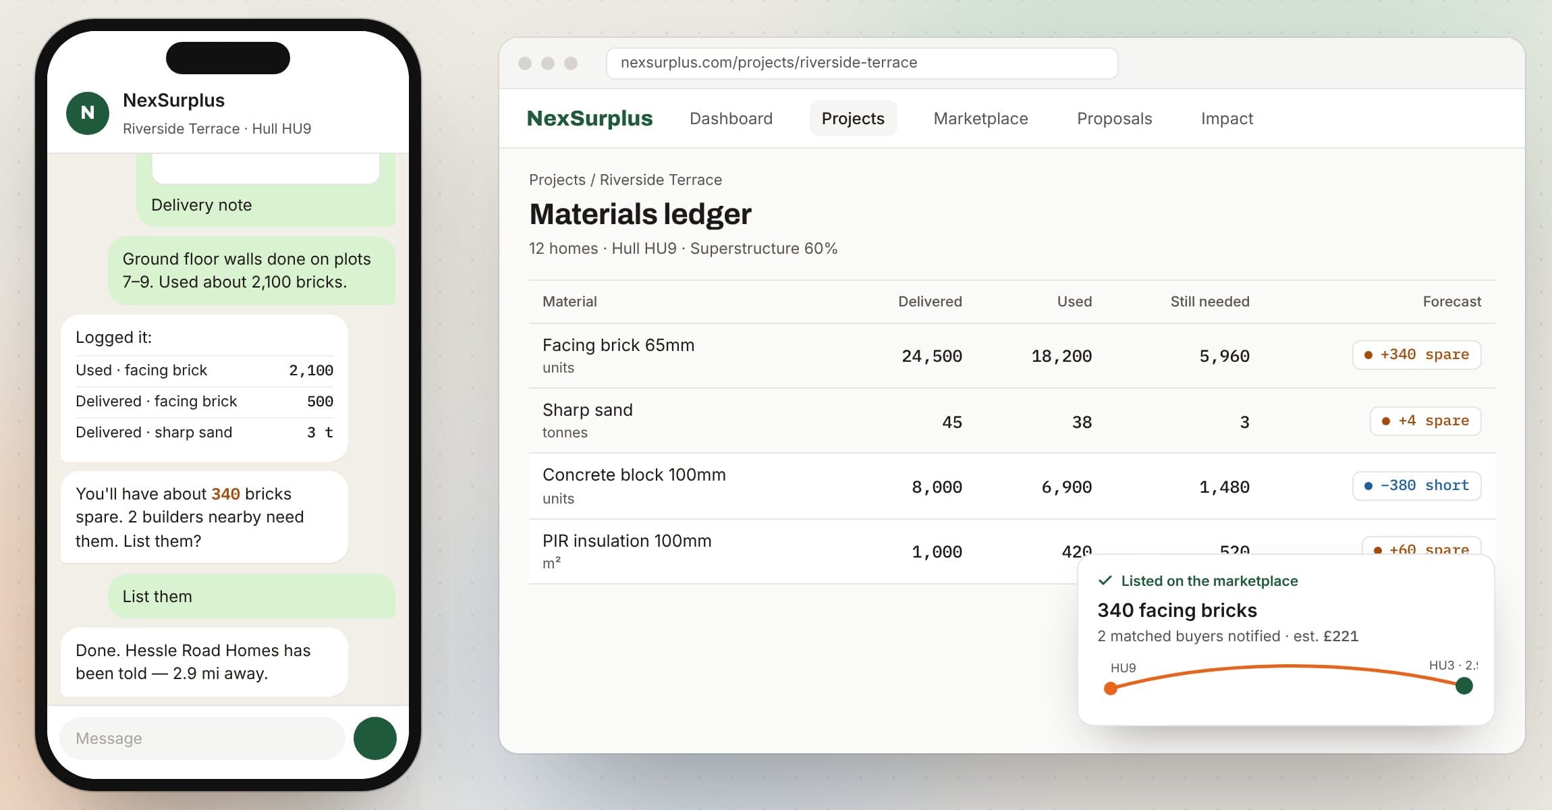
Task: Click 'Listed on the marketplace' label
Action: point(1209,580)
